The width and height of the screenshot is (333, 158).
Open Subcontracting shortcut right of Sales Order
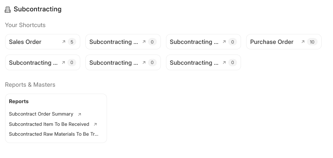click(x=114, y=42)
